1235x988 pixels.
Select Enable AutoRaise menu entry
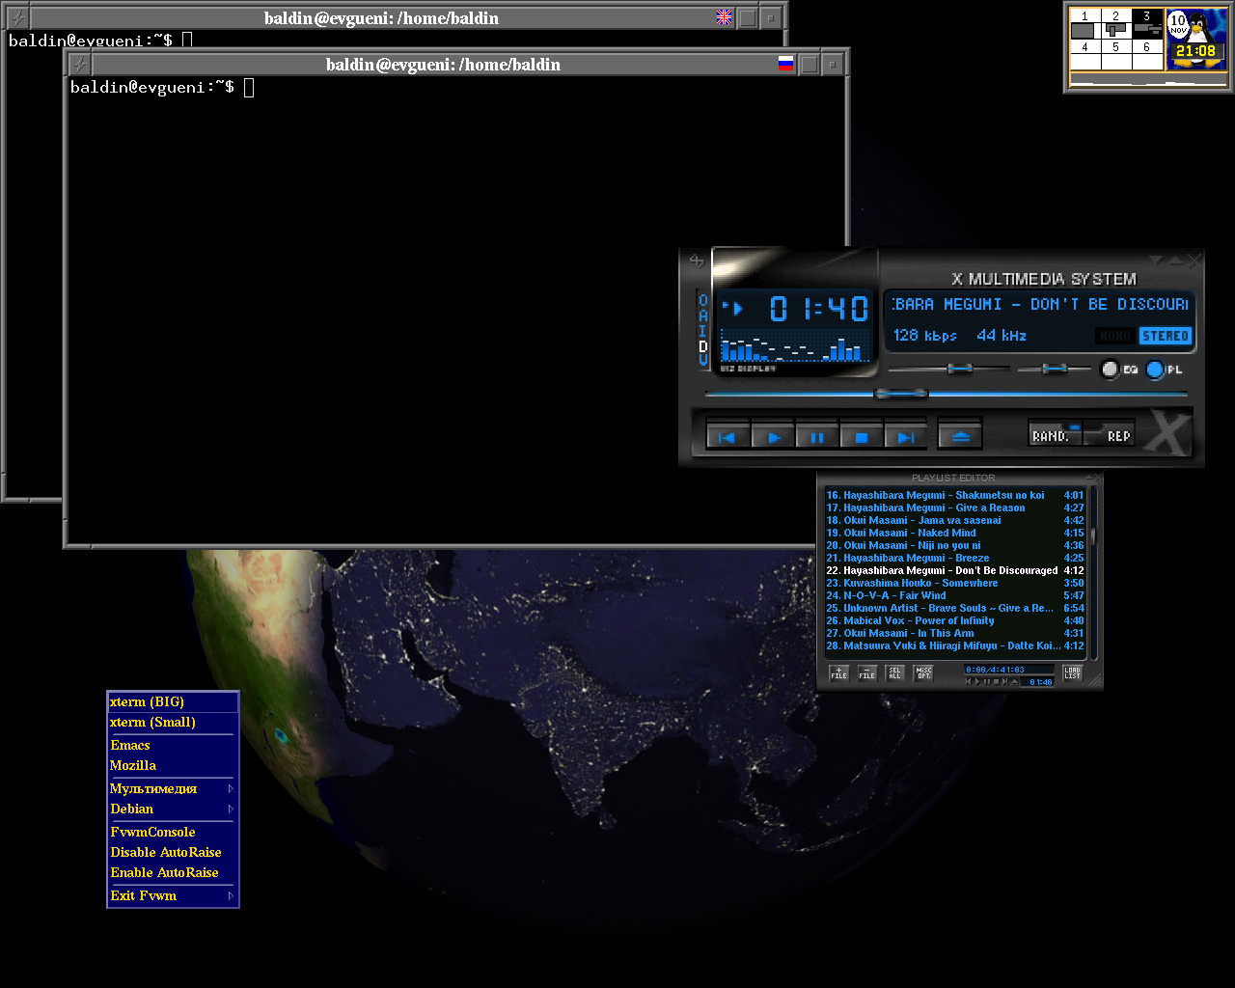173,872
